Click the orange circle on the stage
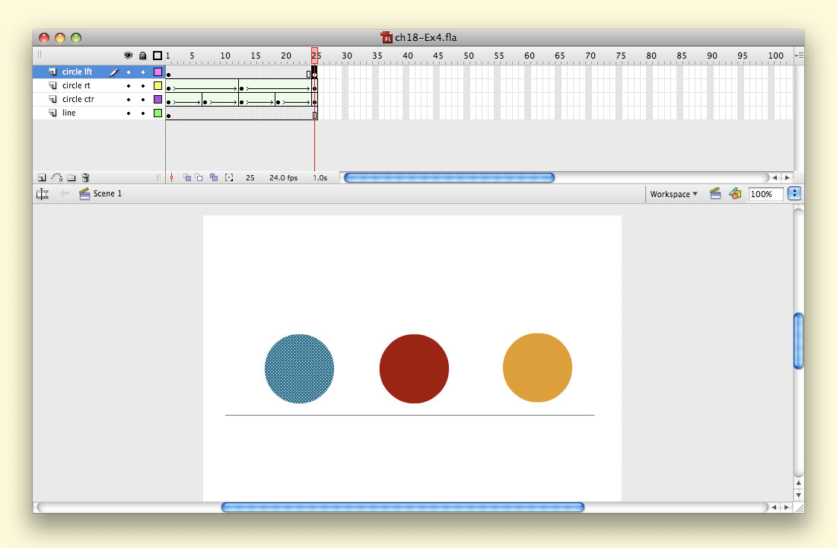837x548 pixels. pos(537,368)
